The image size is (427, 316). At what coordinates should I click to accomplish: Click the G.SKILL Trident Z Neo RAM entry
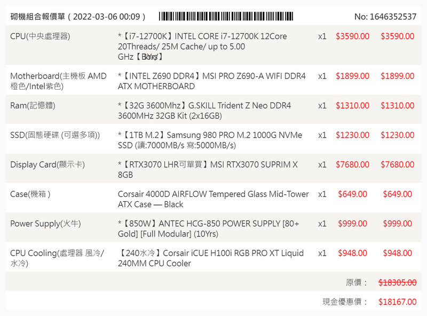tap(204, 110)
